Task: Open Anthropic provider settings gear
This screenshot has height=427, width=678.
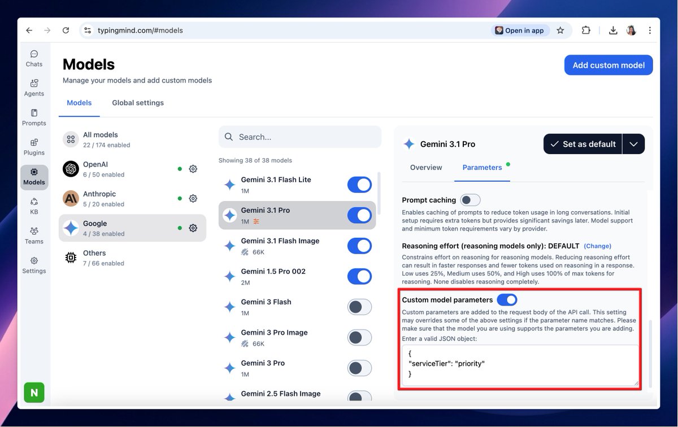Action: click(193, 198)
